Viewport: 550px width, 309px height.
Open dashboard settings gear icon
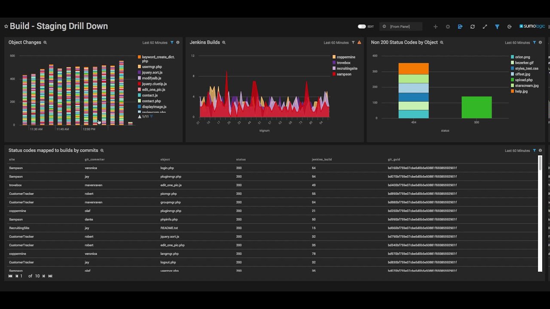[x=448, y=27]
